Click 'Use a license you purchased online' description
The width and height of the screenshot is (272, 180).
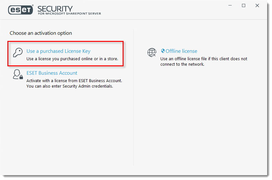coord(72,59)
